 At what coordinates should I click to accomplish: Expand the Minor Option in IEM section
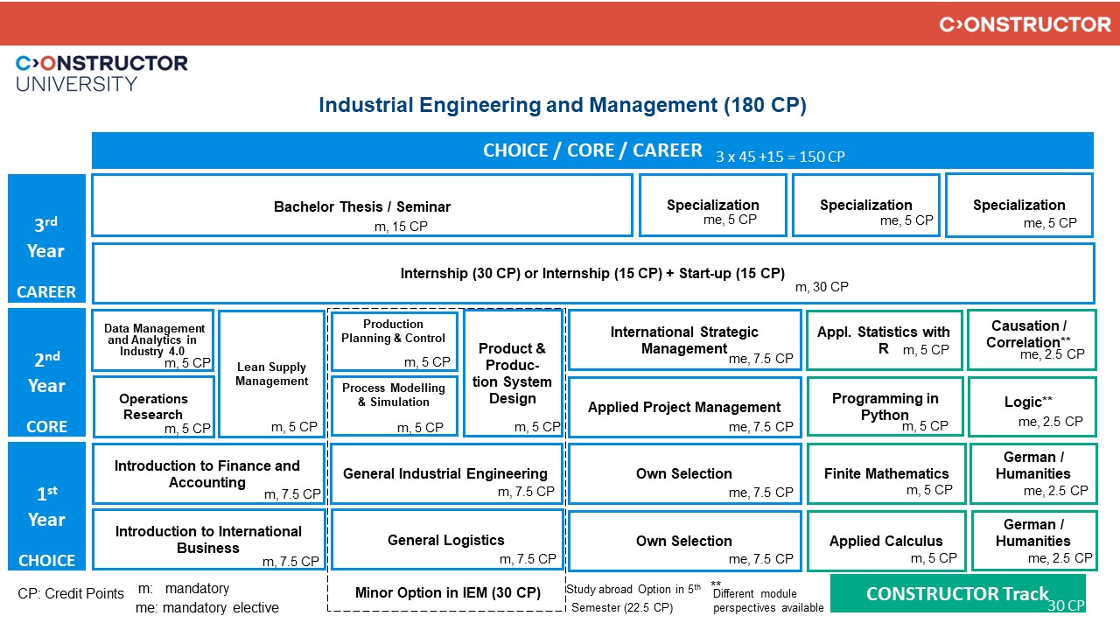point(448,592)
